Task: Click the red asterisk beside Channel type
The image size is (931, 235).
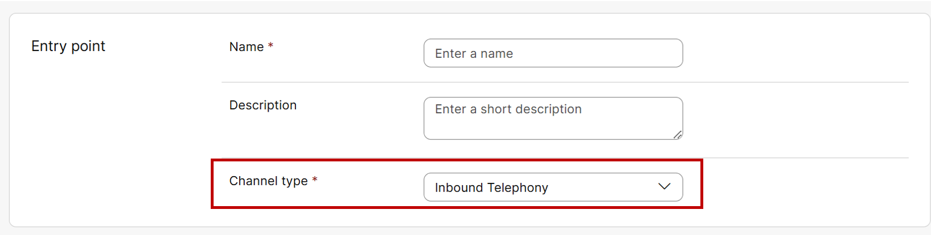Action: 315,180
